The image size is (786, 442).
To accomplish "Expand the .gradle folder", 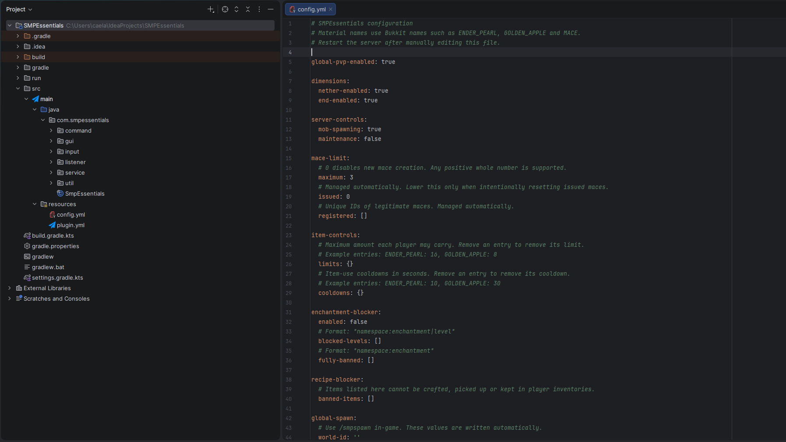I will tap(18, 36).
